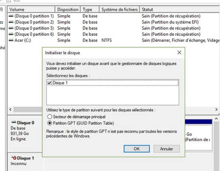Viewport: 220px width, 171px height.
Task: Select the (Disque 0 partition 2) row text
Action: [x=34, y=22]
